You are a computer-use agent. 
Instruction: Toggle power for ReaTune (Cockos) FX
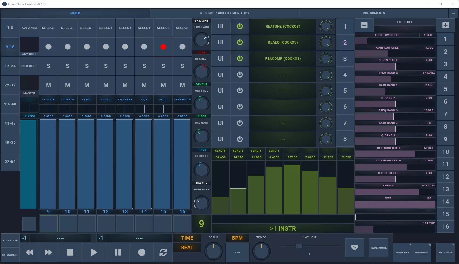tap(240, 26)
